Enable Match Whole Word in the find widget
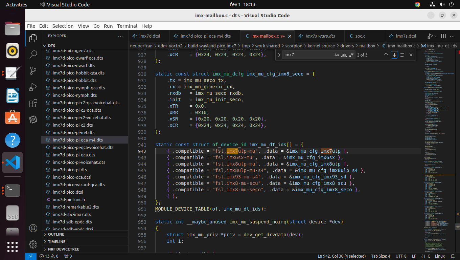This screenshot has height=260, width=460. point(344,55)
